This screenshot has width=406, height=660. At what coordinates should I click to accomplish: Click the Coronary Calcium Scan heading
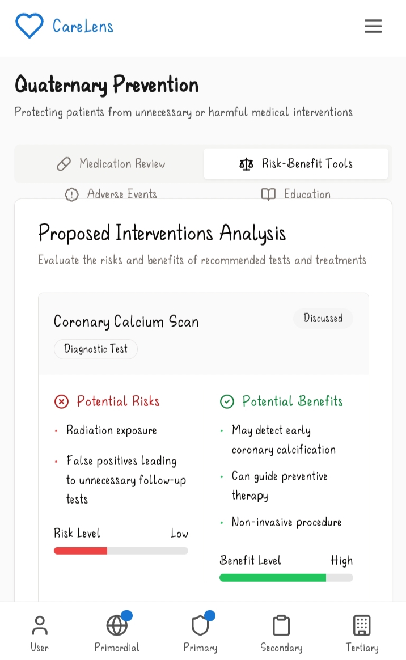(126, 322)
